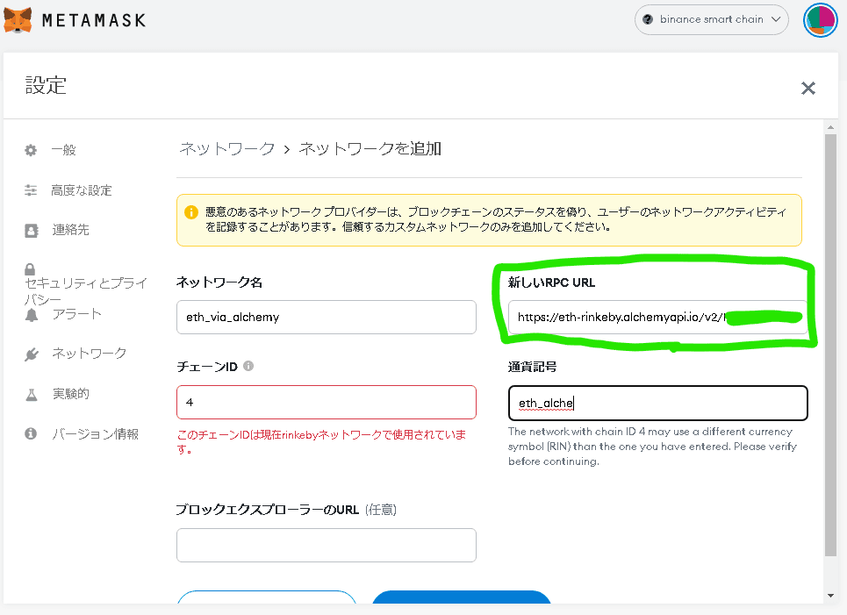Click the vertical scrollbar on the right
This screenshot has height=615, width=847.
tap(829, 351)
